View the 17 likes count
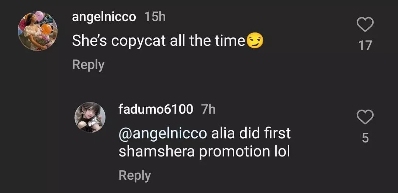 pyautogui.click(x=365, y=45)
